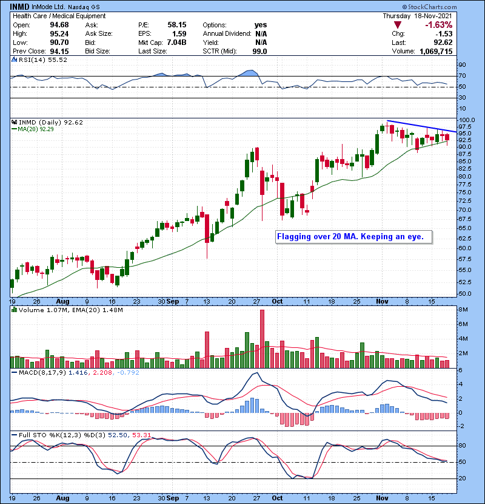Click the P/E value 58.15

pyautogui.click(x=177, y=25)
